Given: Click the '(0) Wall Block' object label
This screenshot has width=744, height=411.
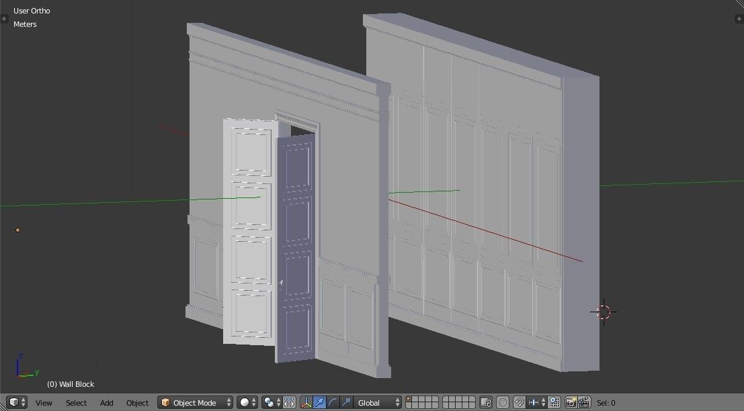Looking at the screenshot, I should (x=70, y=384).
